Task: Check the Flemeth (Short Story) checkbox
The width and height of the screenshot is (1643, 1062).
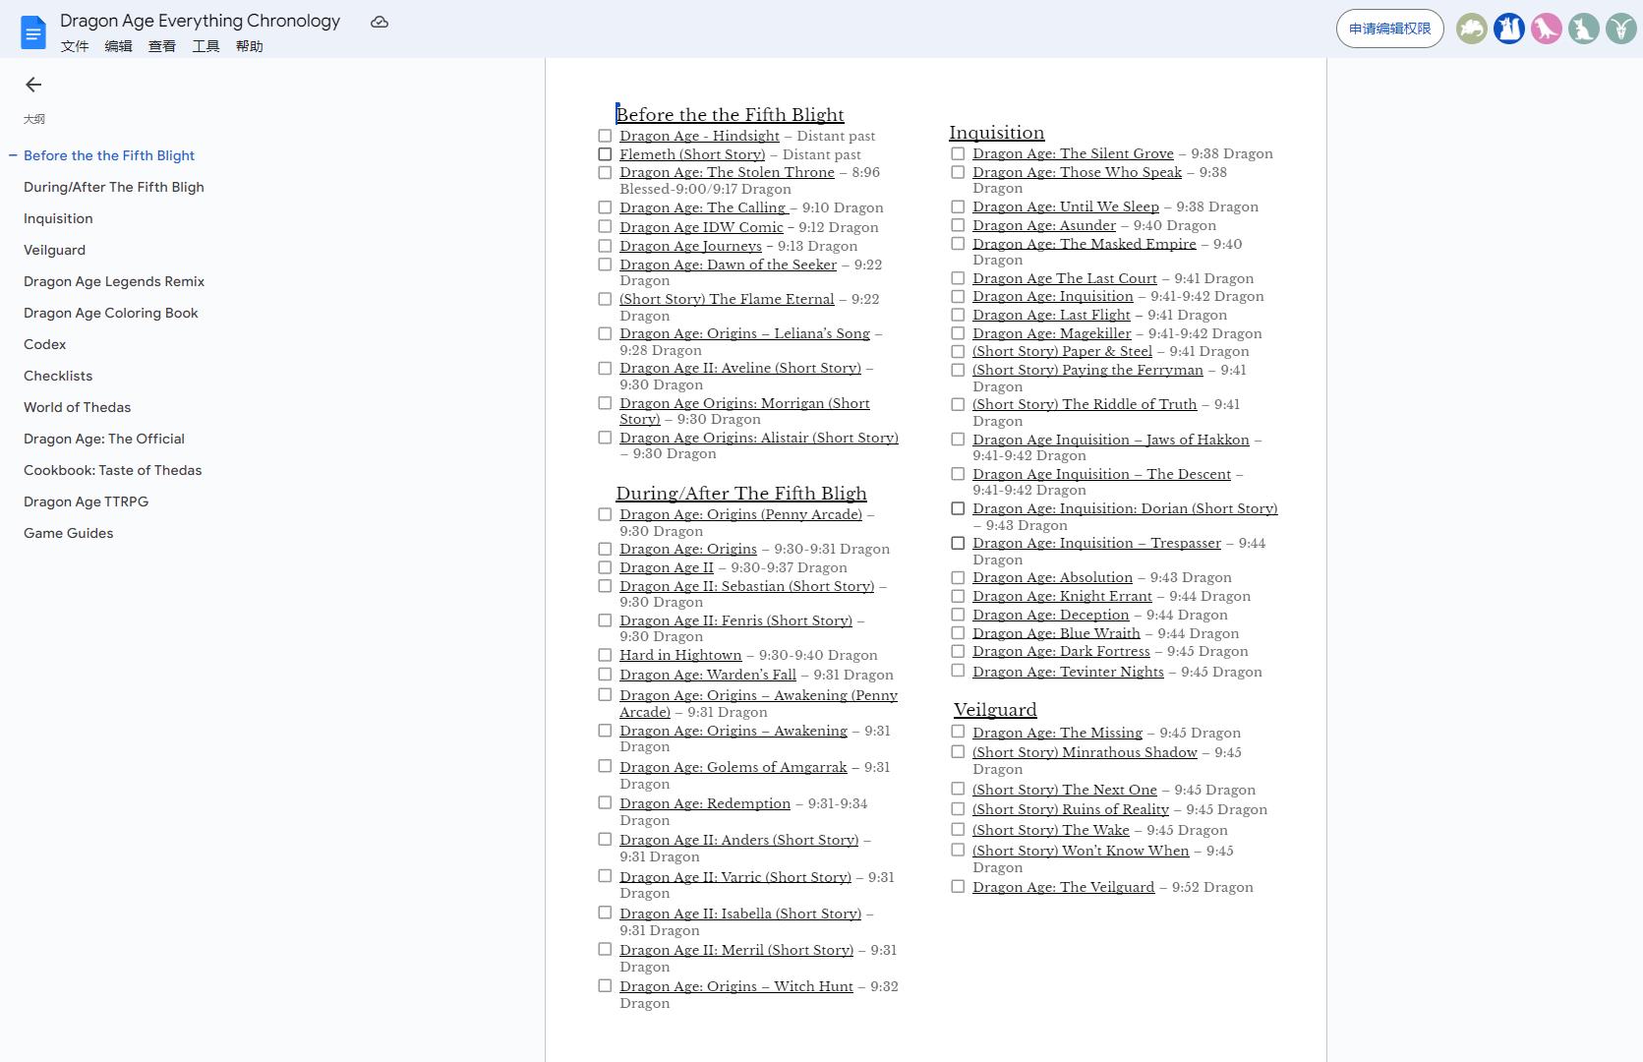Action: [605, 154]
